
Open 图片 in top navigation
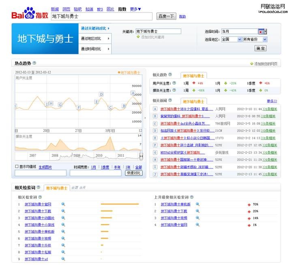click(110, 9)
